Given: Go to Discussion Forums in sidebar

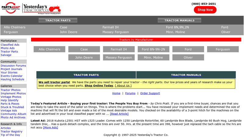Looking at the screenshot, I should (13, 66).
